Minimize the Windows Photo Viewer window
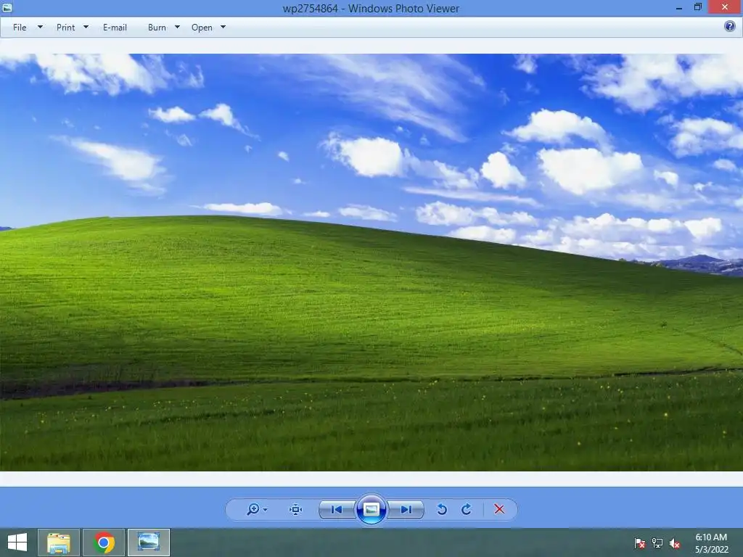This screenshot has height=557, width=743. [x=679, y=7]
